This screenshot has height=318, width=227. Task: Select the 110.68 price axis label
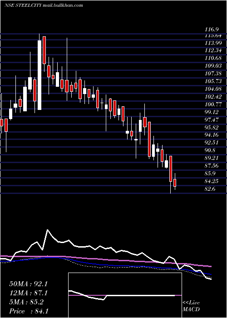[213, 58]
